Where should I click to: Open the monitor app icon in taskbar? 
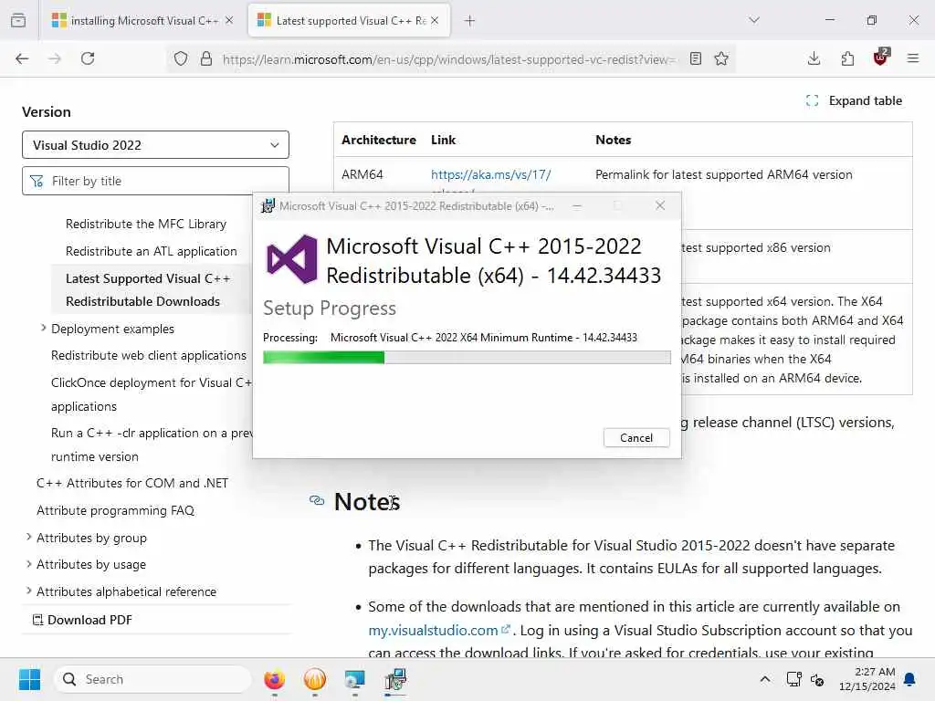355,679
